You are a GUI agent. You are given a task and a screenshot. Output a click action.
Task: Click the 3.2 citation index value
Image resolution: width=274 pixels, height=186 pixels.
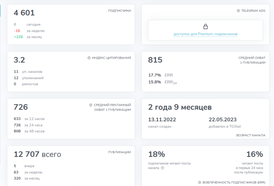pos(19,60)
